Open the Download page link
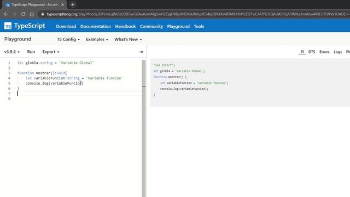Screen dimensions: 350x197 point(66,26)
